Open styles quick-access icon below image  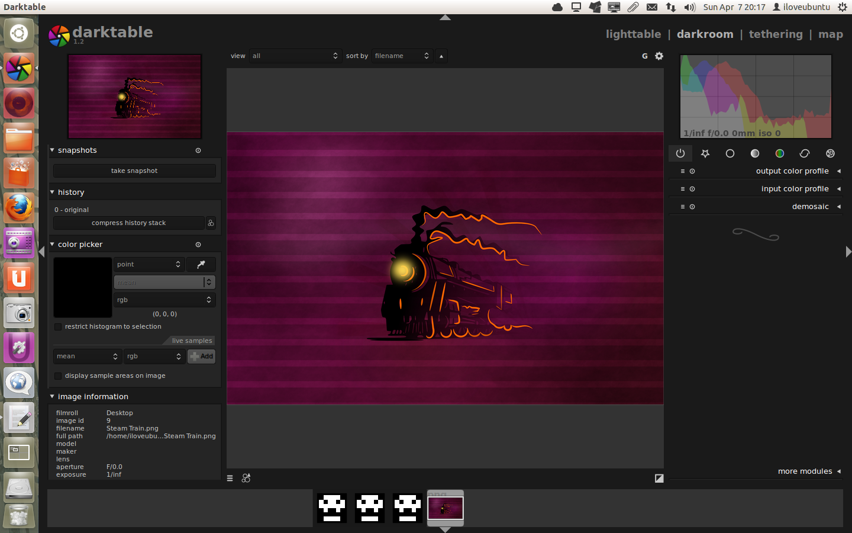246,478
